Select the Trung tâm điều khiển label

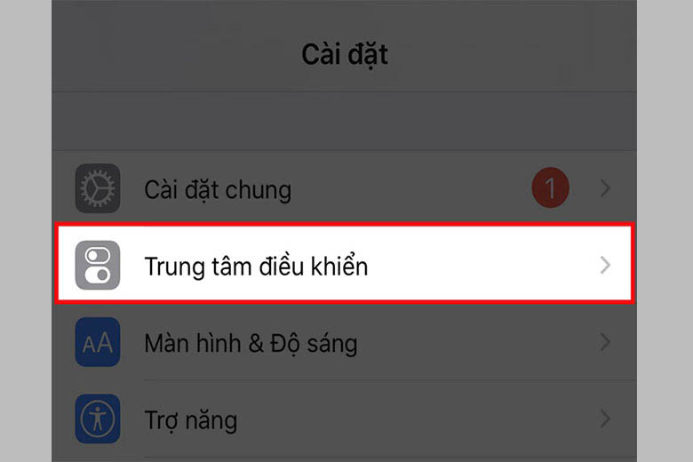point(257,267)
